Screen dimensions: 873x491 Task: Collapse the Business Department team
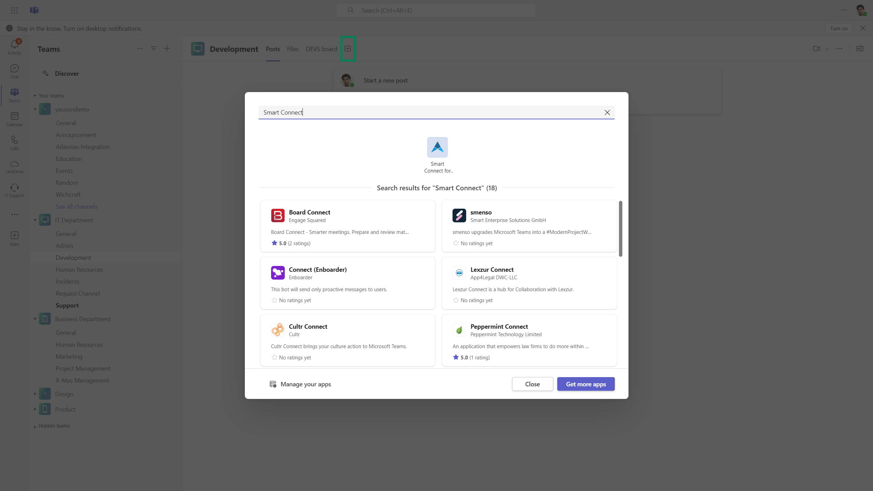pyautogui.click(x=35, y=319)
